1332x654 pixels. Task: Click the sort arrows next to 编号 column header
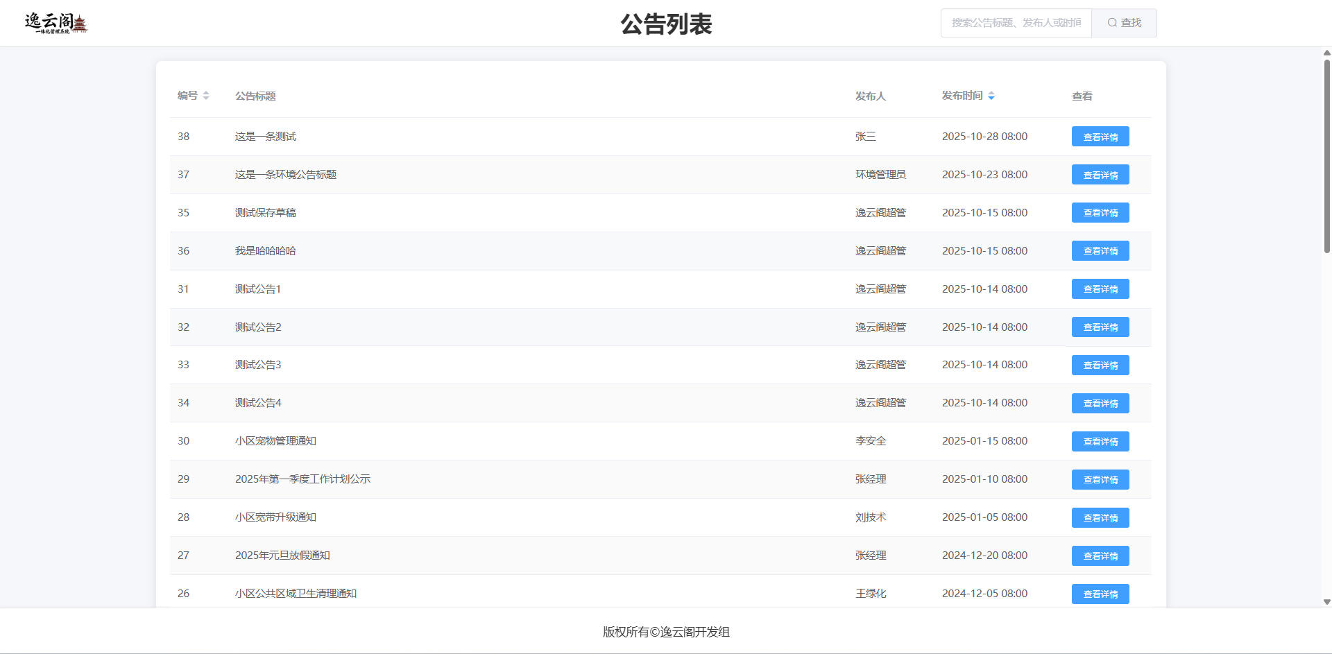207,96
